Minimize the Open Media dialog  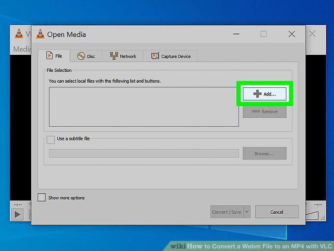(x=236, y=34)
